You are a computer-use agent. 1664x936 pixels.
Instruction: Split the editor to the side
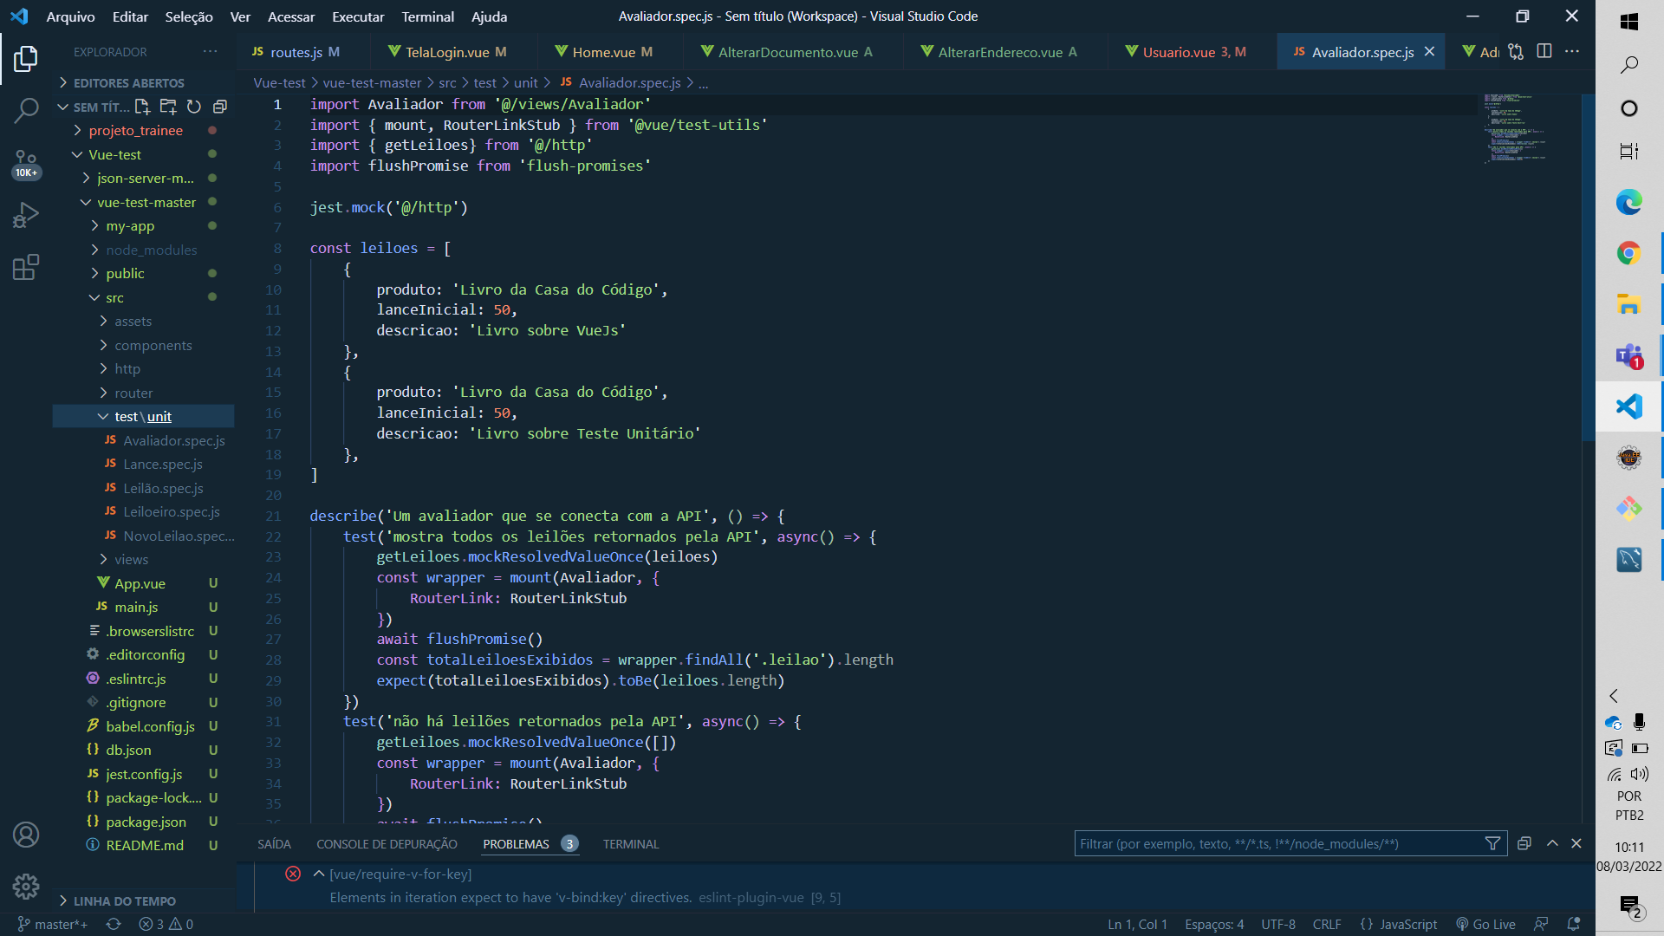1544,51
